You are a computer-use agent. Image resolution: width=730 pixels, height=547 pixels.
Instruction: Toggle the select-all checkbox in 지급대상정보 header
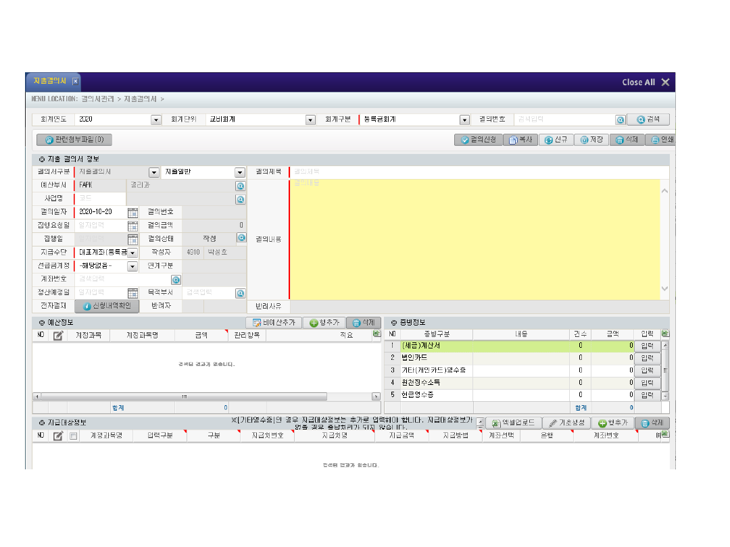(x=73, y=436)
